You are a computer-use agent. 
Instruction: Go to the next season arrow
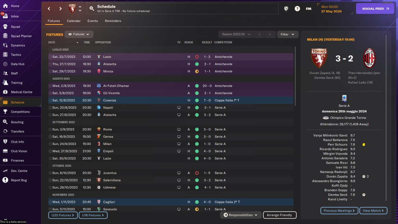[x=270, y=35]
